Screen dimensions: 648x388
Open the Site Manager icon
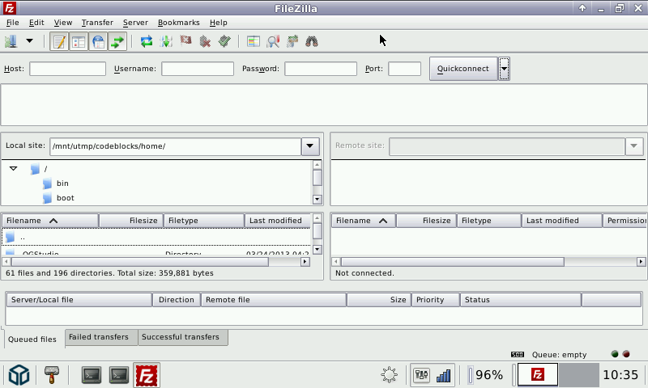[x=11, y=41]
